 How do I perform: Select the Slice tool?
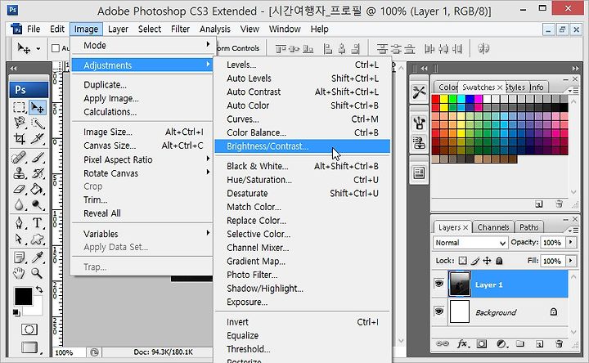point(38,138)
